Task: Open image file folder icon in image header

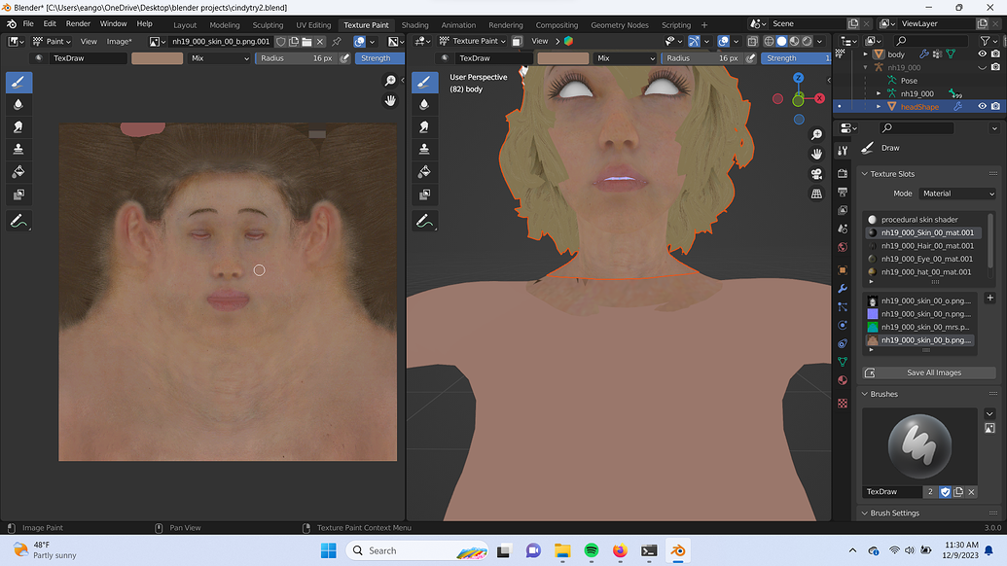Action: point(307,41)
